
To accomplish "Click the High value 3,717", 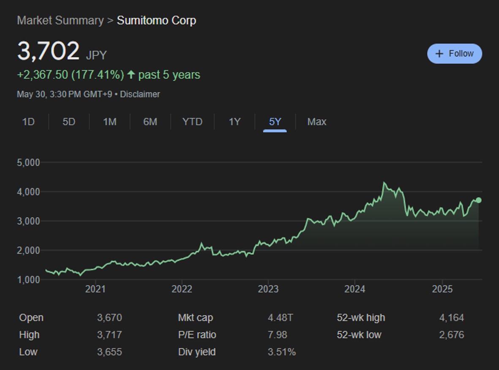I will coord(109,334).
